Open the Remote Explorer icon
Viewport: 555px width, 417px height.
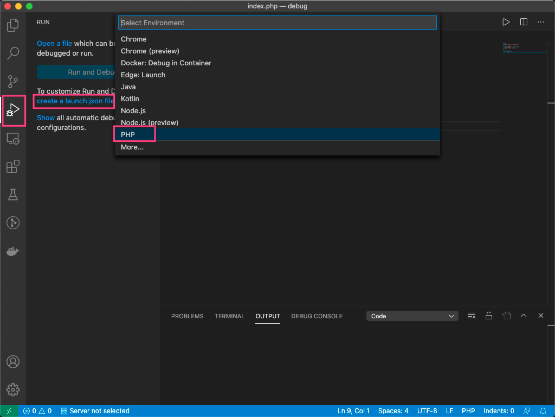pyautogui.click(x=13, y=138)
